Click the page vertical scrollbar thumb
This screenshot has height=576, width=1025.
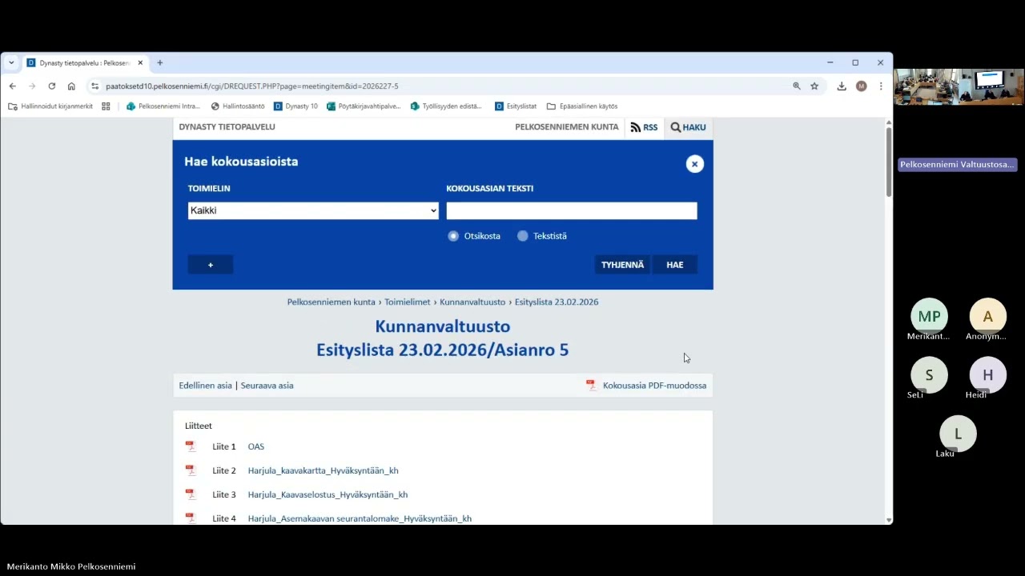(x=888, y=162)
